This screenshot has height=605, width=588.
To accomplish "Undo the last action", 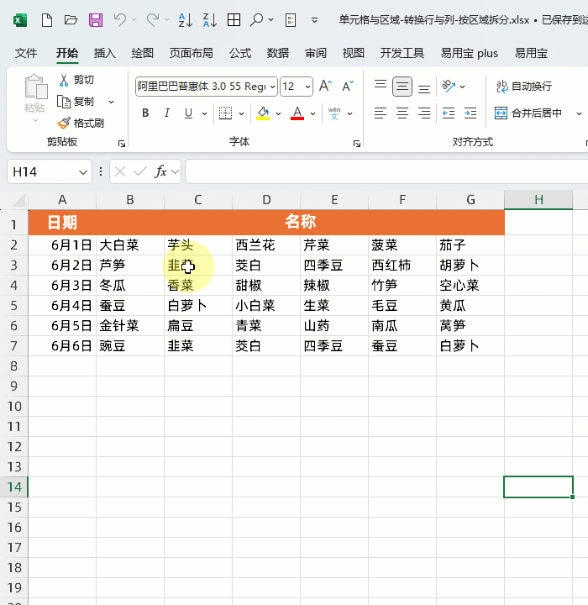I will (x=120, y=20).
